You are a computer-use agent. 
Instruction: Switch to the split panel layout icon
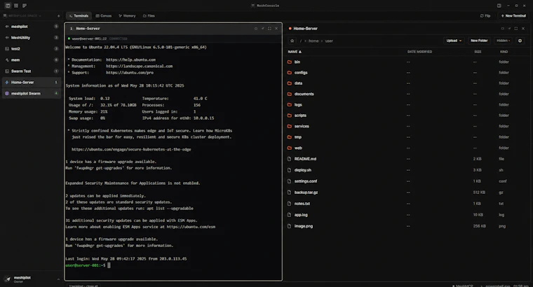(x=8, y=6)
